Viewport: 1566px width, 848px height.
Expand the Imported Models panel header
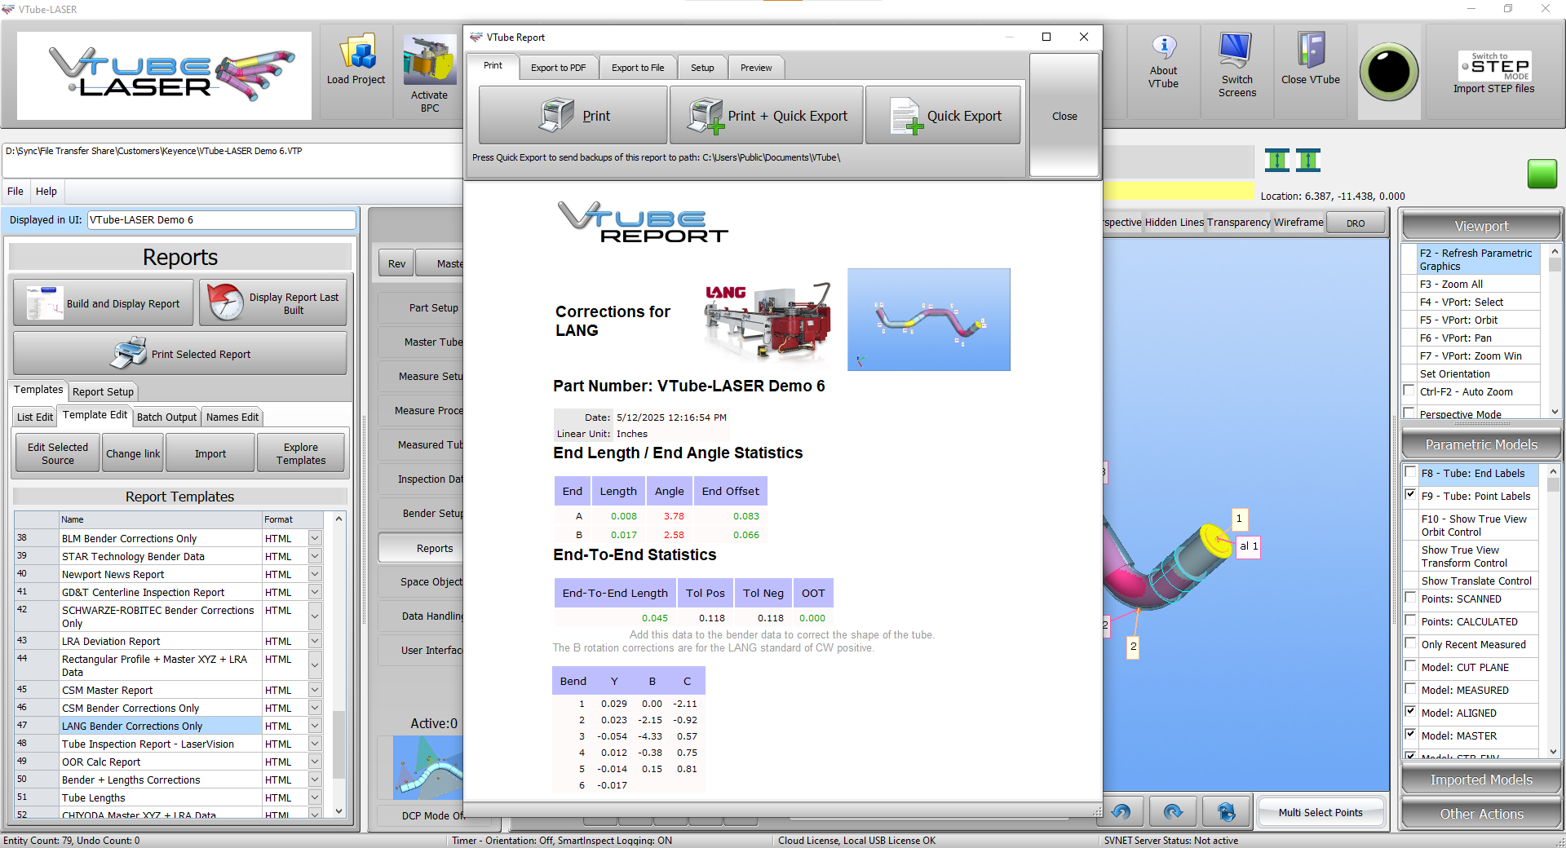point(1481,780)
